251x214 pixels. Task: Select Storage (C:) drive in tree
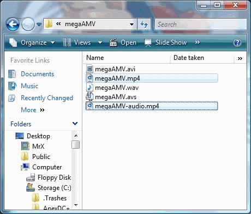[x=54, y=188]
